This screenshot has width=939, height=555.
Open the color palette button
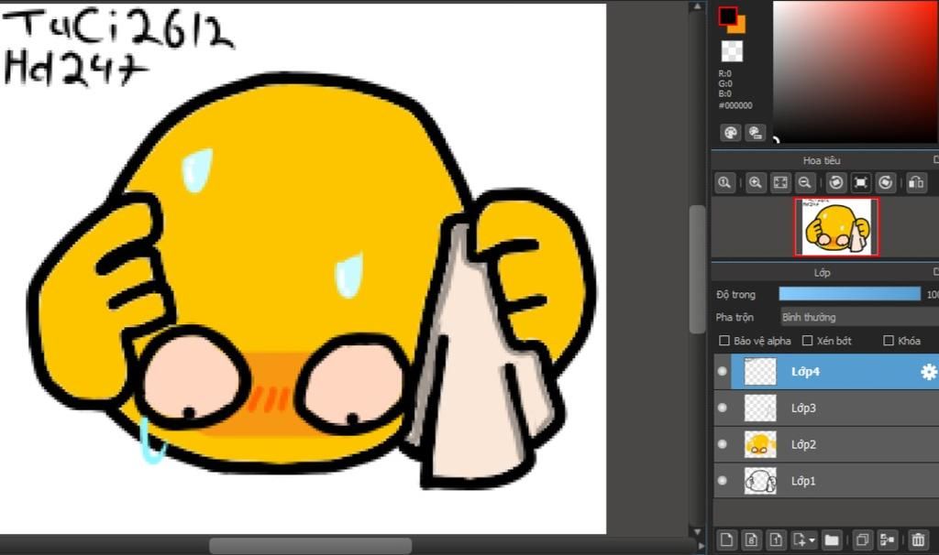(730, 133)
